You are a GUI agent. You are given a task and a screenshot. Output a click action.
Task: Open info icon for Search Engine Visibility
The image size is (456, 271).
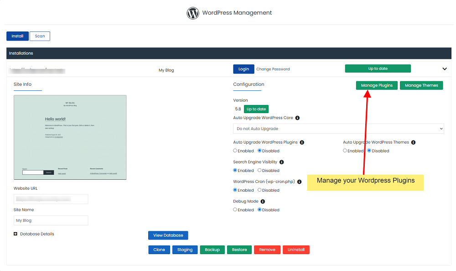pos(281,162)
